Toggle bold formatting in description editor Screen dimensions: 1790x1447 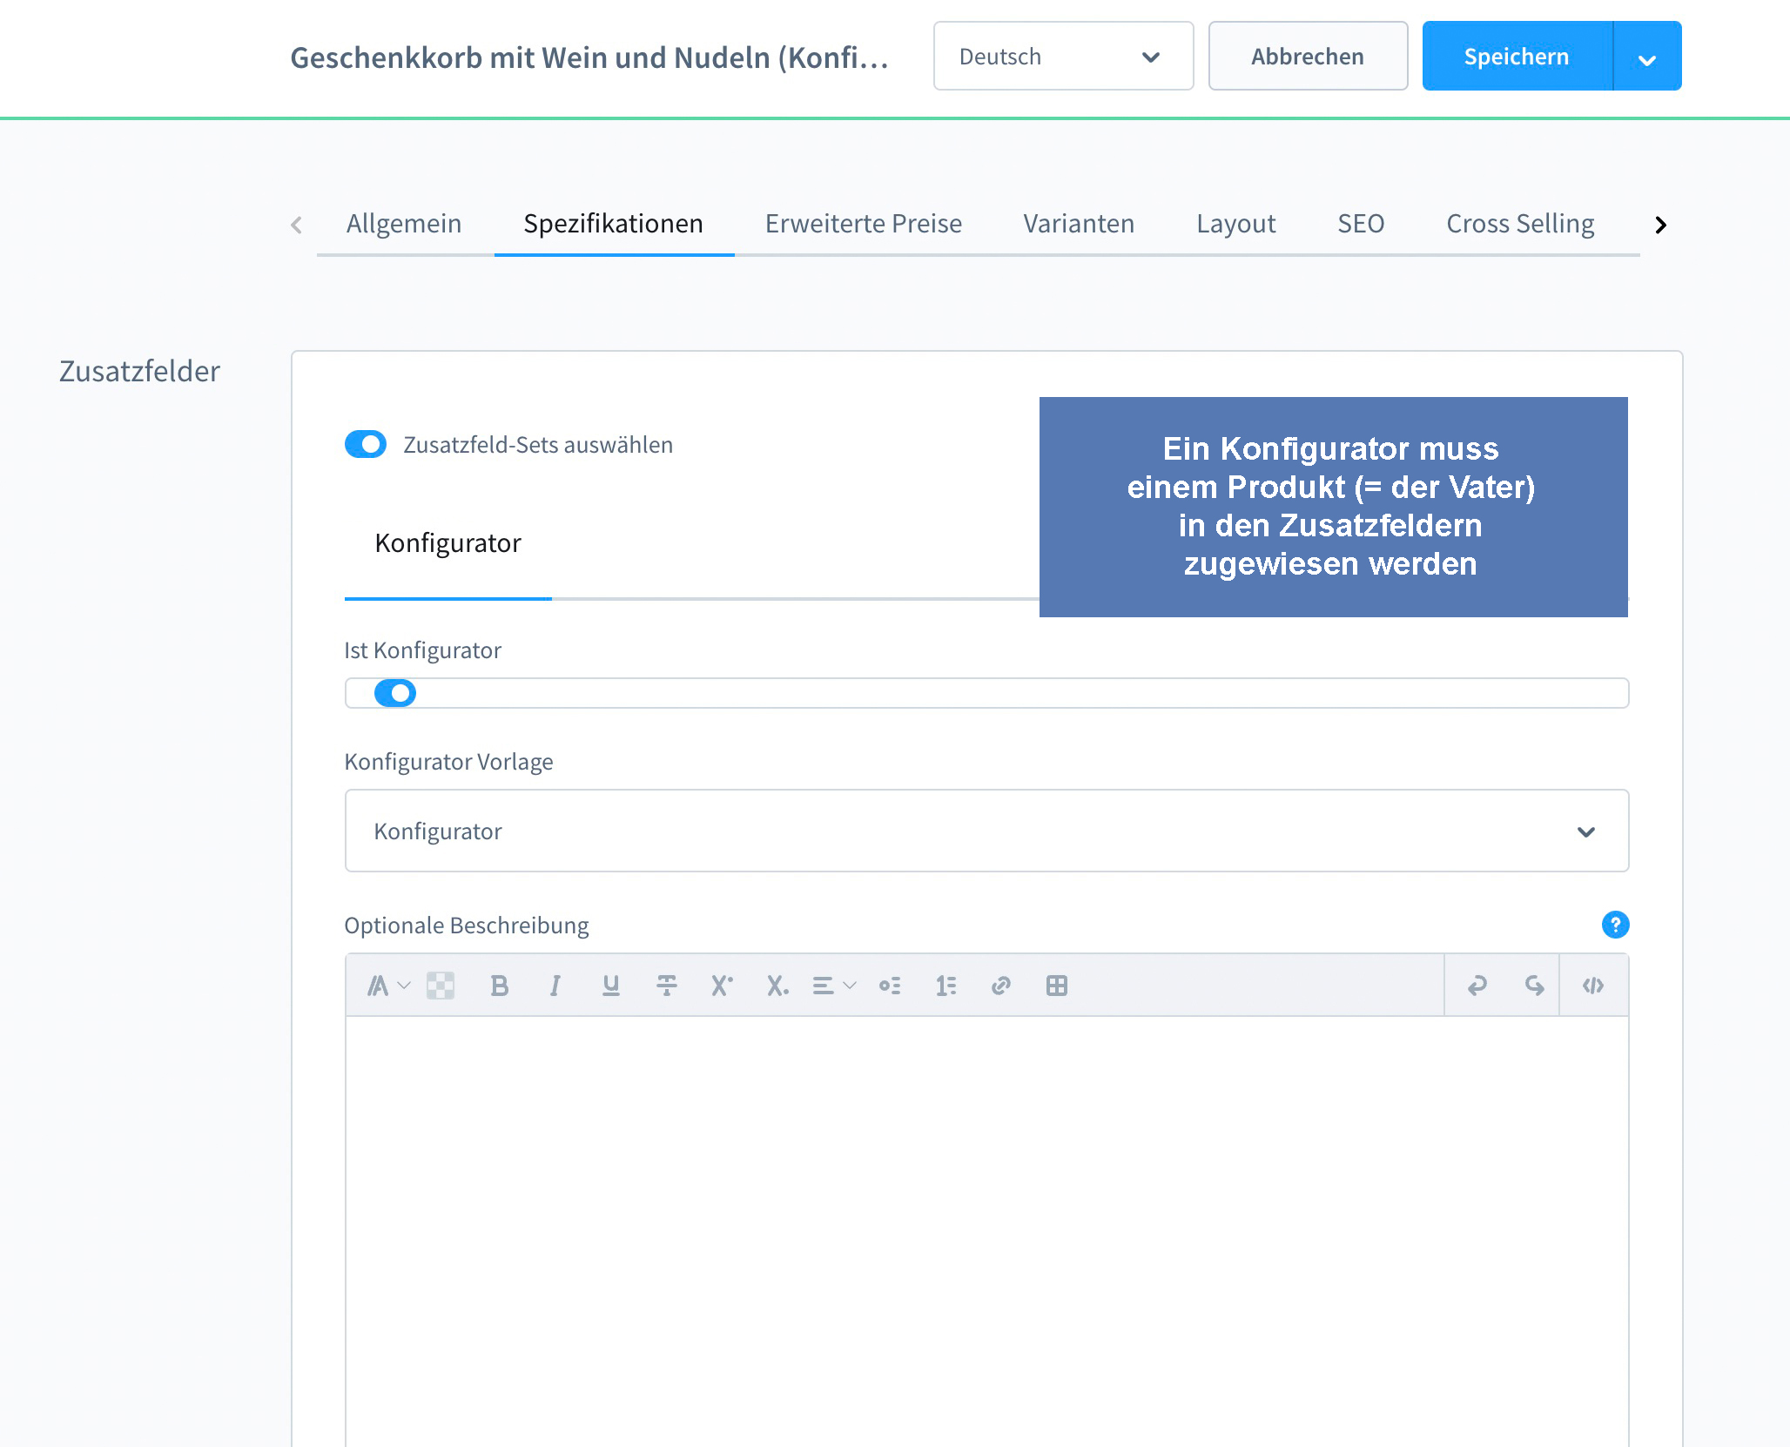[499, 986]
